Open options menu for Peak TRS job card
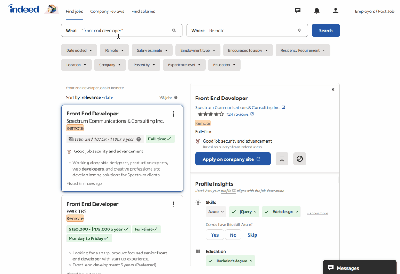The image size is (400, 274). (x=173, y=204)
